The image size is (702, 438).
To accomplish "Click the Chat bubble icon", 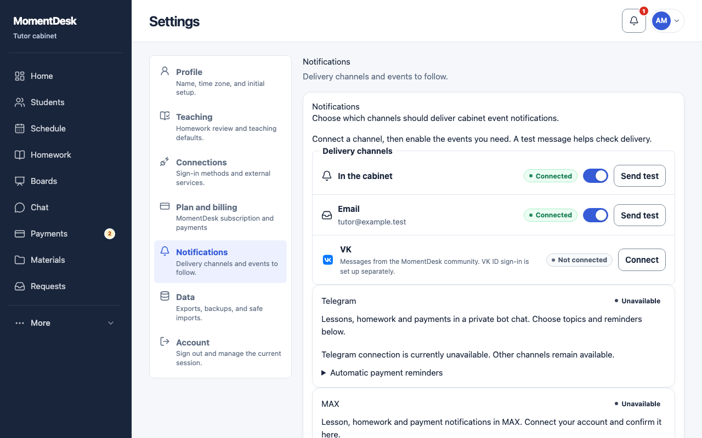I will pyautogui.click(x=20, y=208).
